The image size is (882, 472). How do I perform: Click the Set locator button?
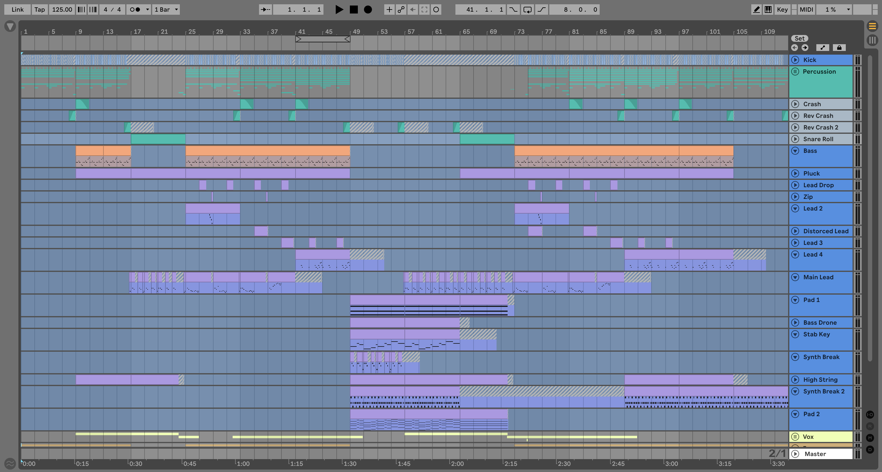point(799,38)
